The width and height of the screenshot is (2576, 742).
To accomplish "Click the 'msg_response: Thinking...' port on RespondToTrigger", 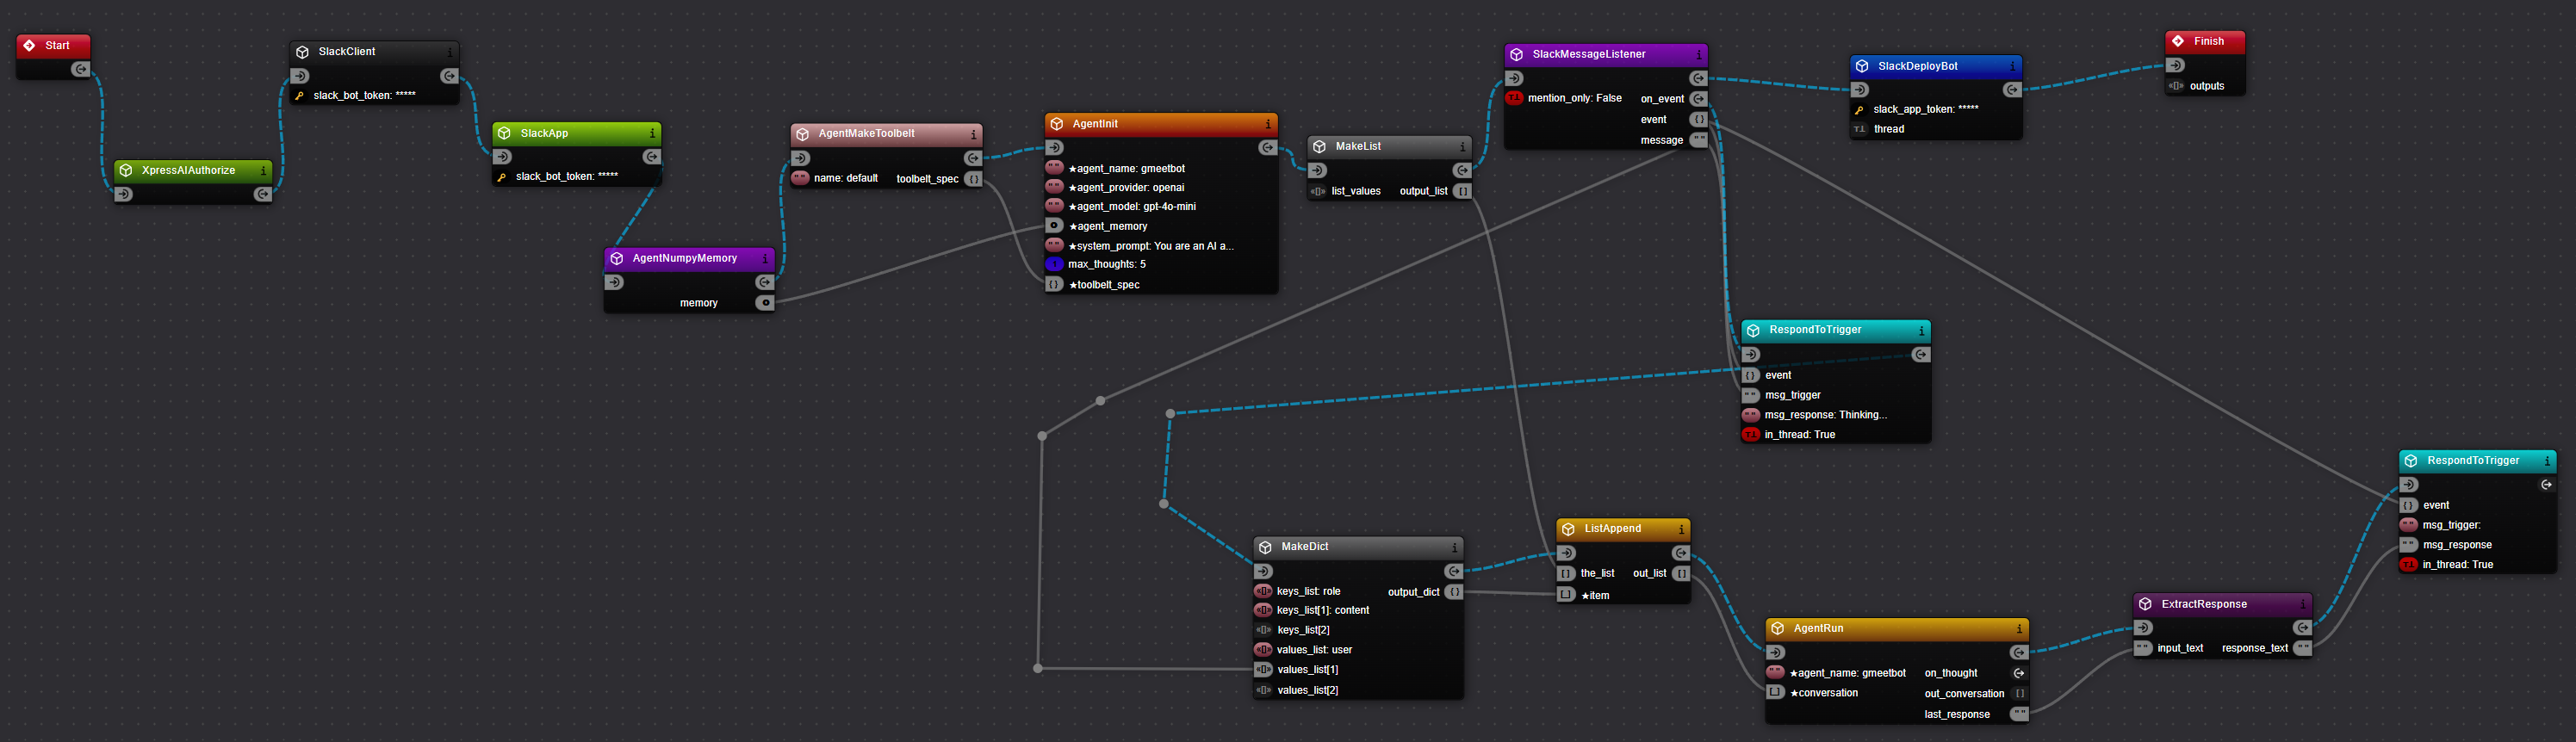I will (1750, 415).
